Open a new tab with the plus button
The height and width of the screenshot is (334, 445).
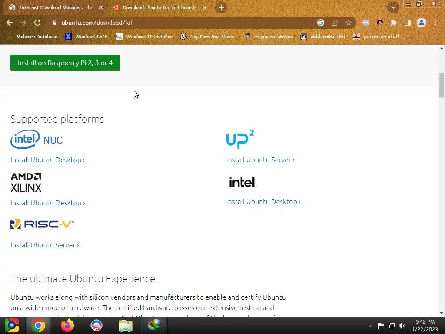221,7
